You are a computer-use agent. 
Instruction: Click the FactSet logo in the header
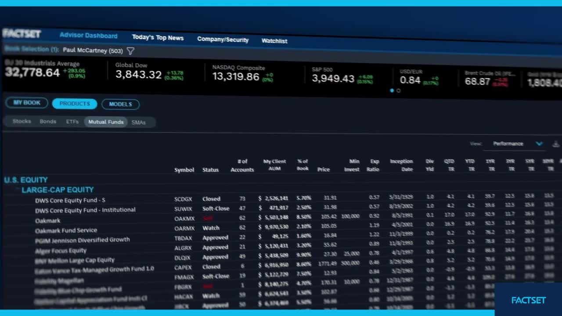coord(22,33)
